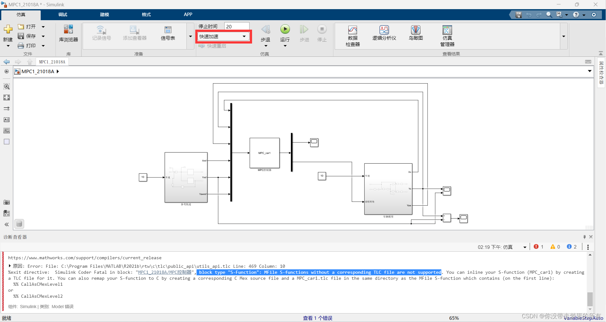Click the VariableStepAuto solver link
The width and height of the screenshot is (606, 322).
tap(583, 318)
